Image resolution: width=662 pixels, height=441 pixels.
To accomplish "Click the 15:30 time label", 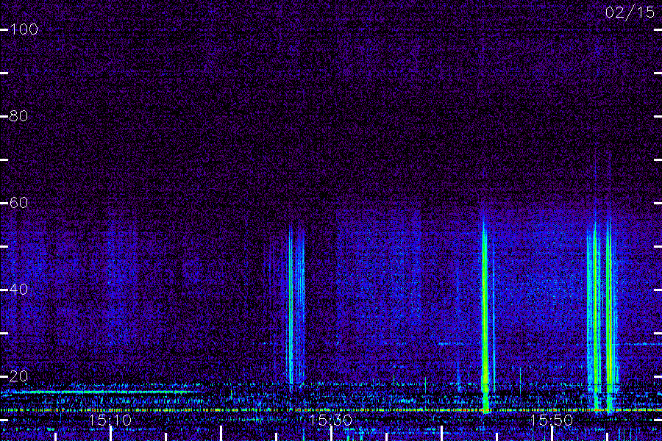I will coord(330,420).
